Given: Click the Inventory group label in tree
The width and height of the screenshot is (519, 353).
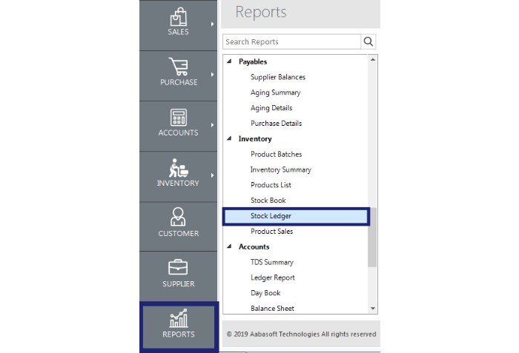Looking at the screenshot, I should point(255,139).
